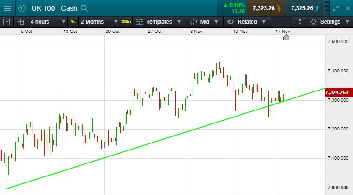Open the settings gear icon
The width and height of the screenshot is (353, 195).
click(x=313, y=22)
